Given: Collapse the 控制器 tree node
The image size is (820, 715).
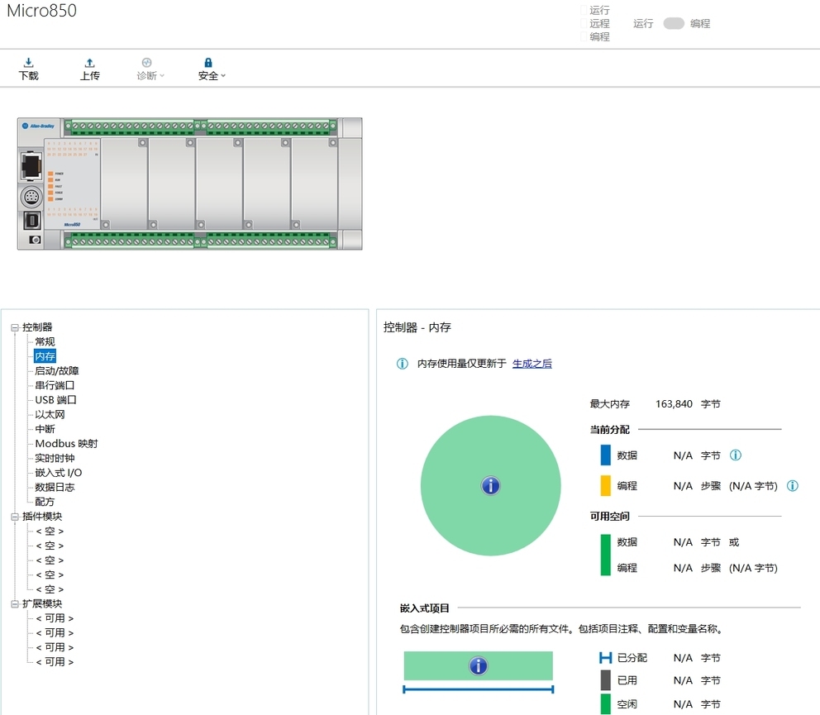Looking at the screenshot, I should click(x=15, y=328).
